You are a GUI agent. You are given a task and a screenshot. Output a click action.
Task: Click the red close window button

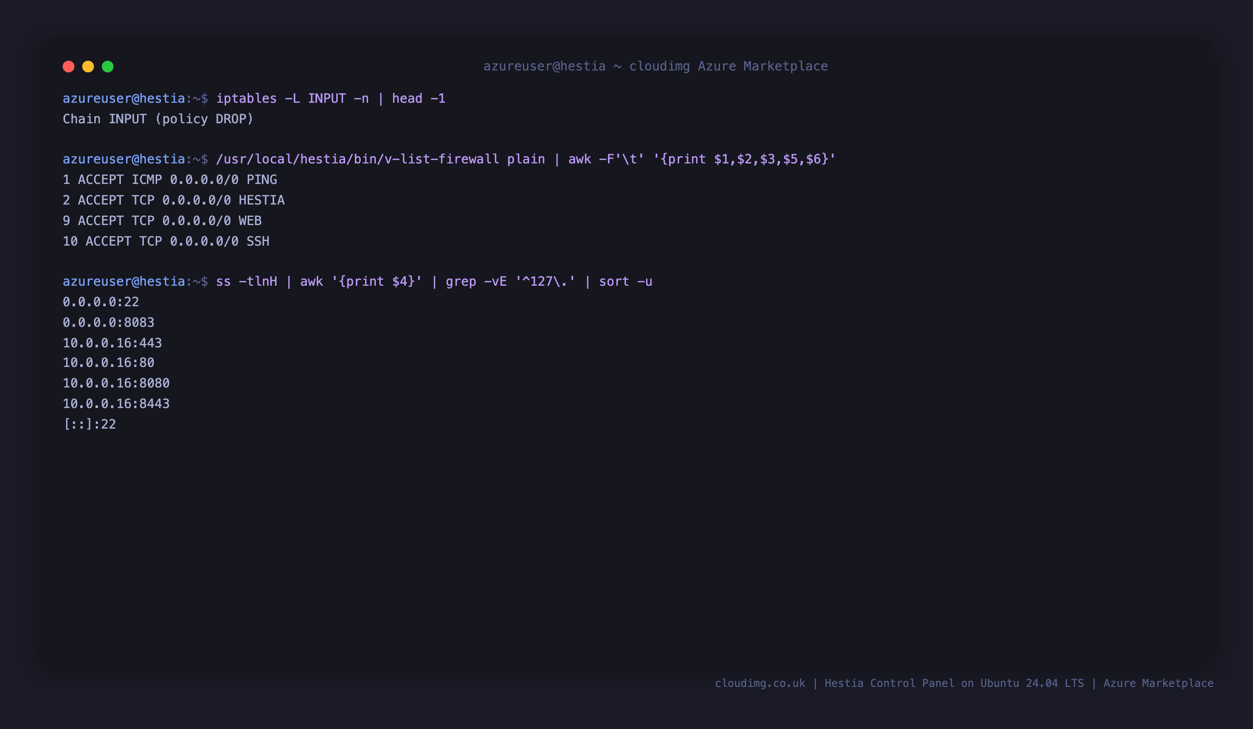coord(69,67)
